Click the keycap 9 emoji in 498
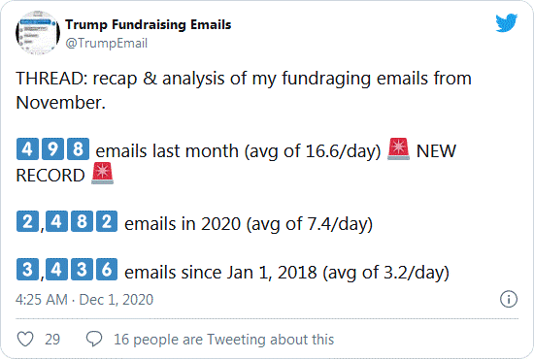 (x=52, y=148)
